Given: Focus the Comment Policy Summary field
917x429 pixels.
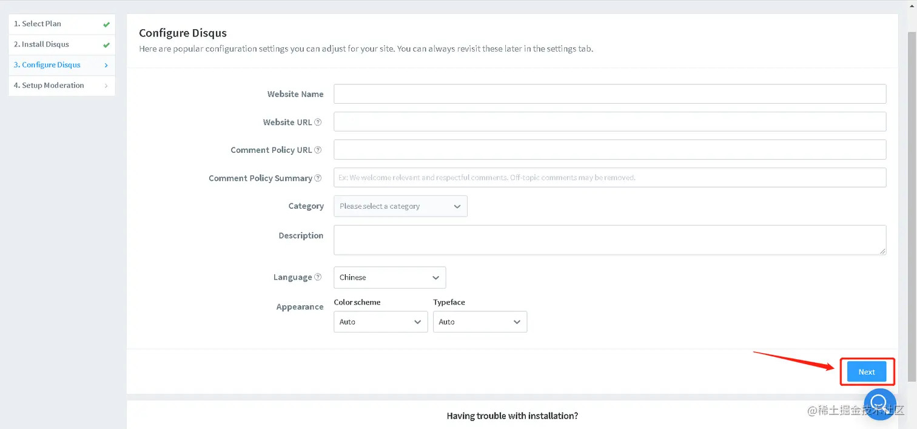Looking at the screenshot, I should [610, 178].
